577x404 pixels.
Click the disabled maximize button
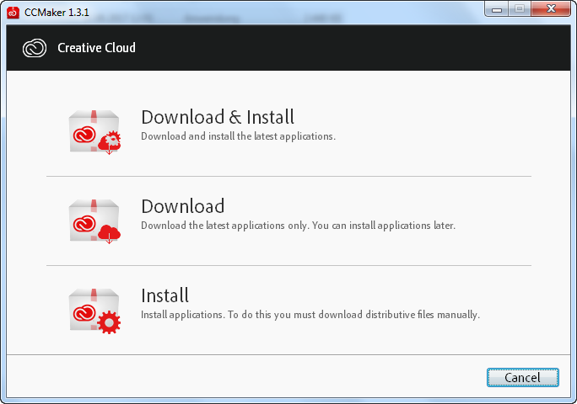(520, 8)
